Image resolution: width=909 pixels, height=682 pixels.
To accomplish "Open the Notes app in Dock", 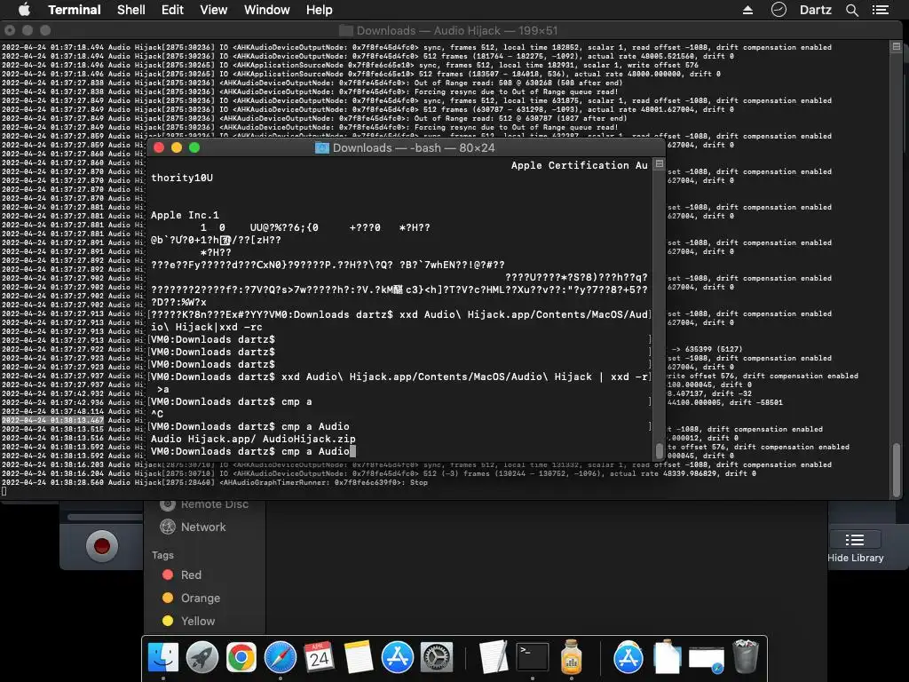I will (x=359, y=658).
